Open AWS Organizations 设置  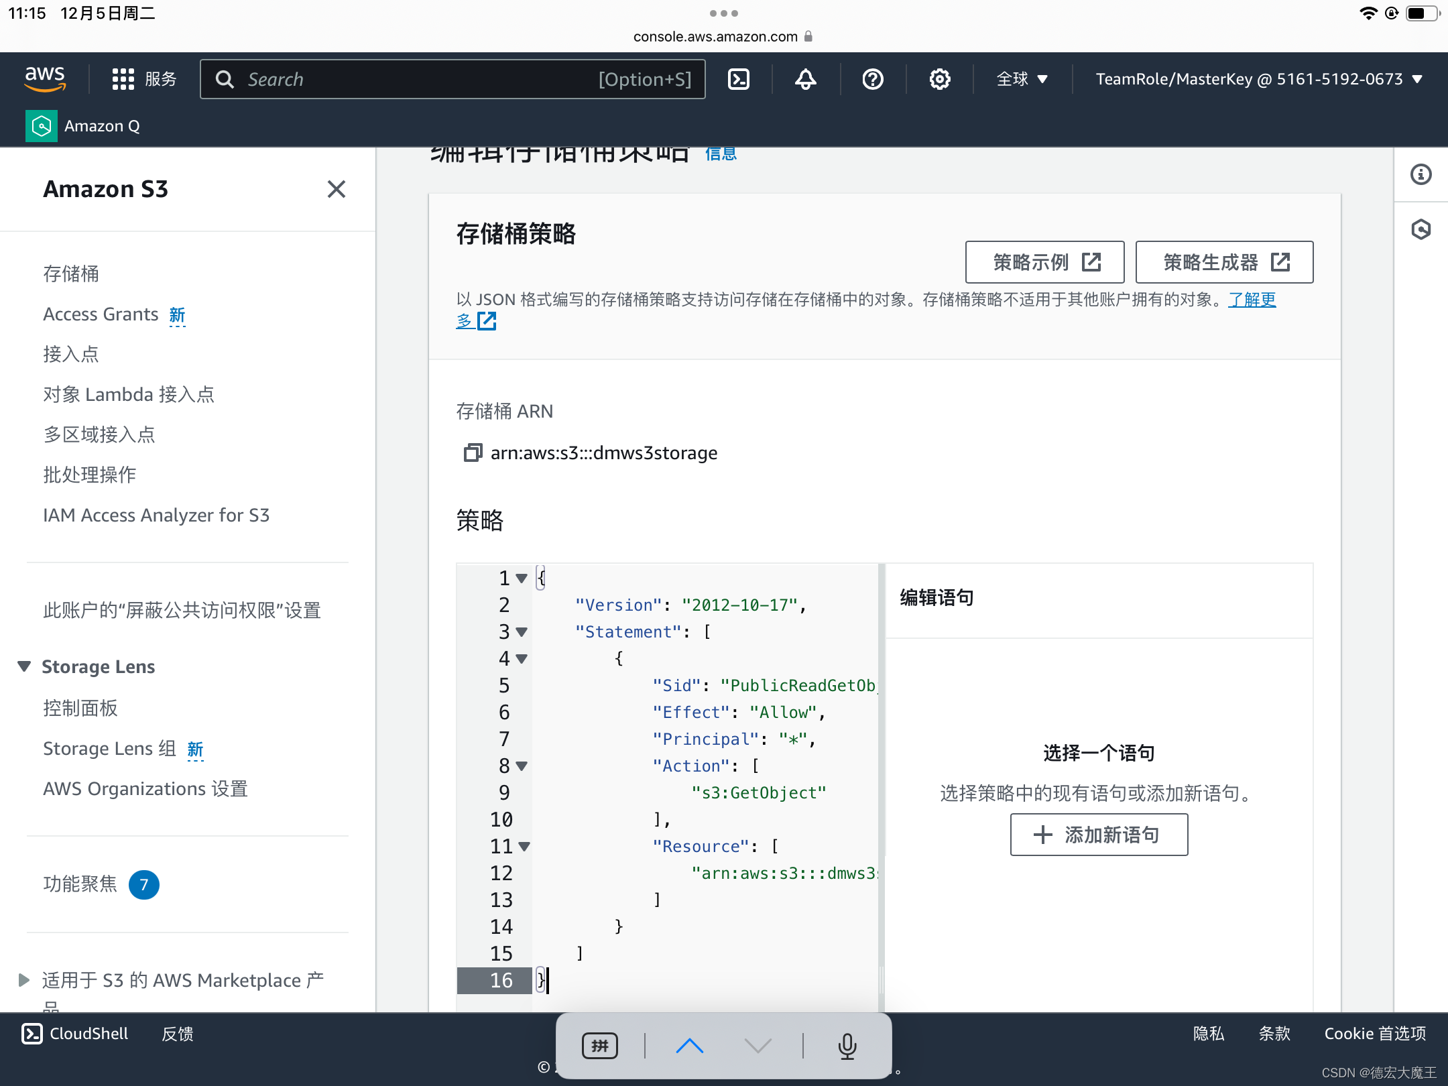pyautogui.click(x=145, y=788)
